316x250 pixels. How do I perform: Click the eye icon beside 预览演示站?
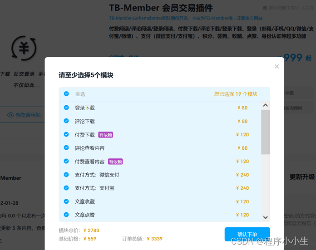click(x=10, y=115)
